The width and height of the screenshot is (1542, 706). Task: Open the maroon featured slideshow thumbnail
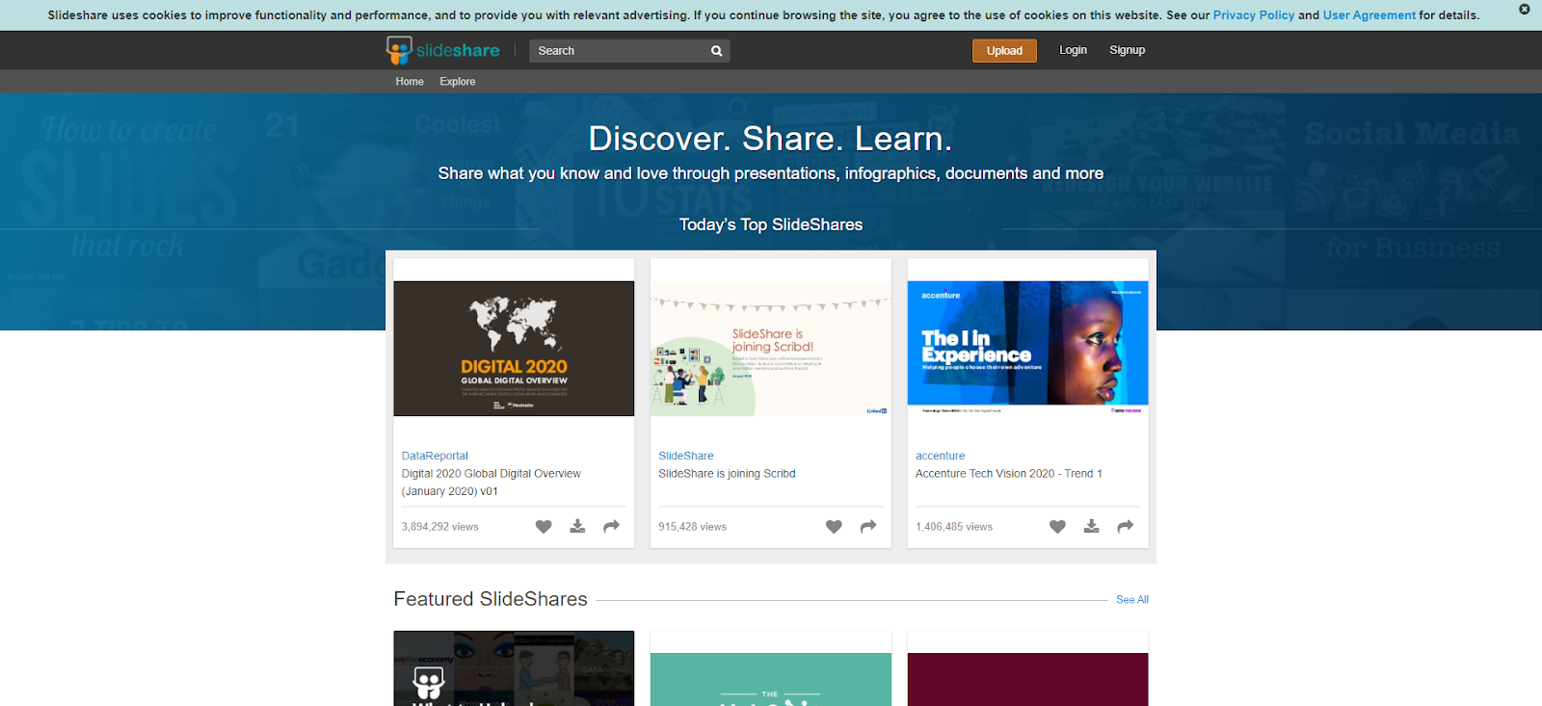(x=1028, y=679)
